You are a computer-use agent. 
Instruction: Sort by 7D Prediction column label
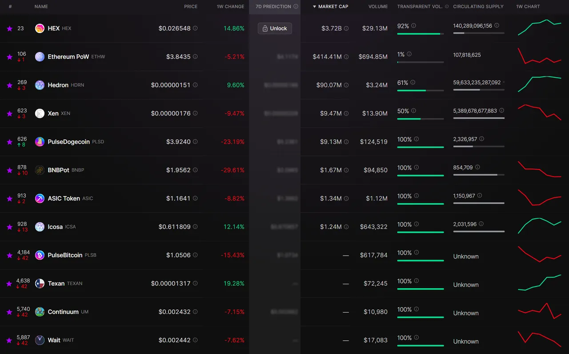pos(273,7)
